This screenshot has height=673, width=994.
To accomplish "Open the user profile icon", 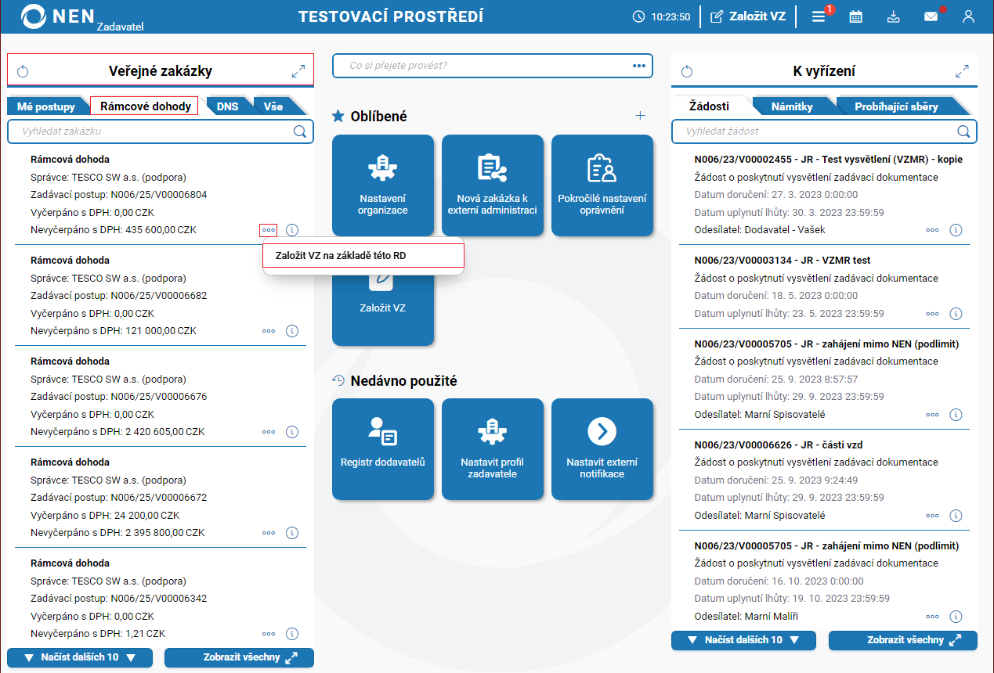I will click(969, 16).
